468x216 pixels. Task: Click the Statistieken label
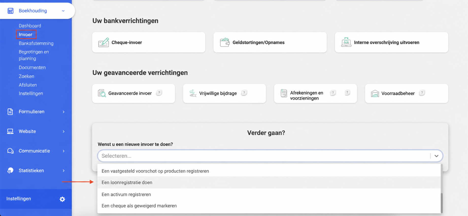point(31,170)
